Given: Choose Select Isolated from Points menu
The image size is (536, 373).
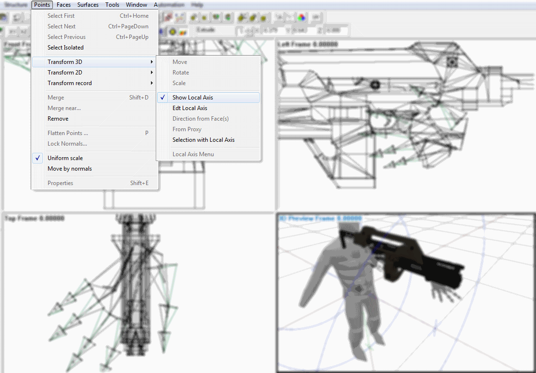Looking at the screenshot, I should pyautogui.click(x=65, y=48).
